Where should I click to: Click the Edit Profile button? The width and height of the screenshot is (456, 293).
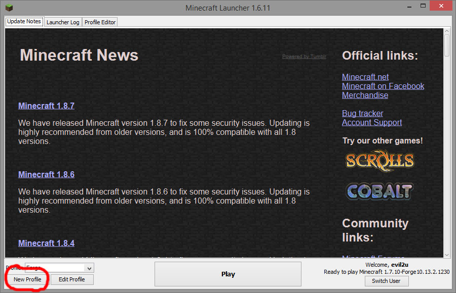click(72, 280)
